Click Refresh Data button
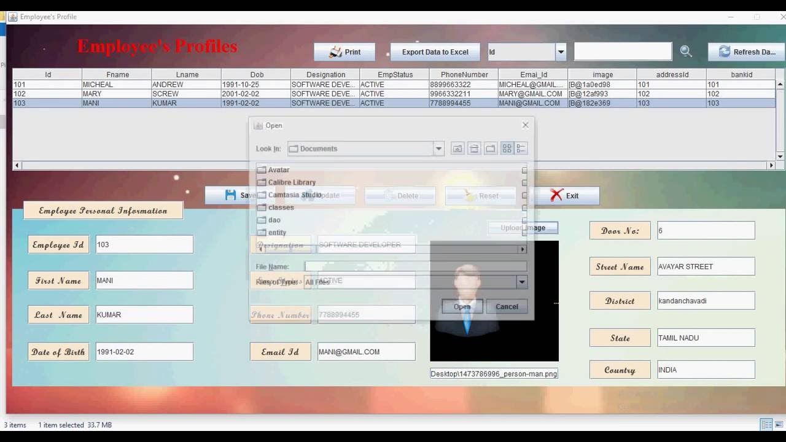 click(746, 52)
